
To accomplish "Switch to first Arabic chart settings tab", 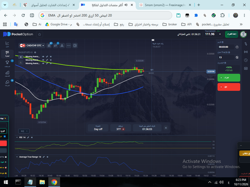I will [x=49, y=5].
